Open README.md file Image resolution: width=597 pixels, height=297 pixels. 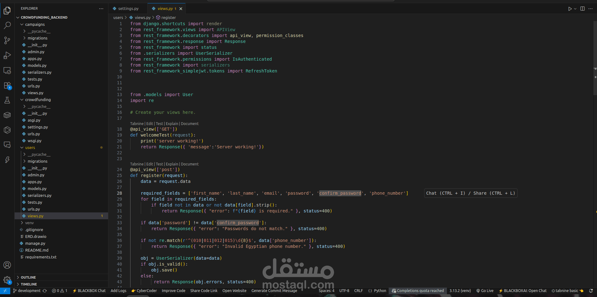click(61, 250)
